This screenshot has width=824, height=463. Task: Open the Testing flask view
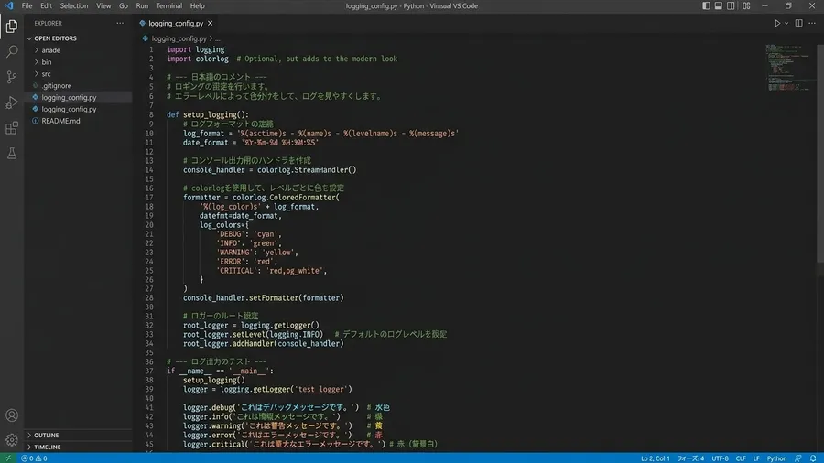(12, 154)
